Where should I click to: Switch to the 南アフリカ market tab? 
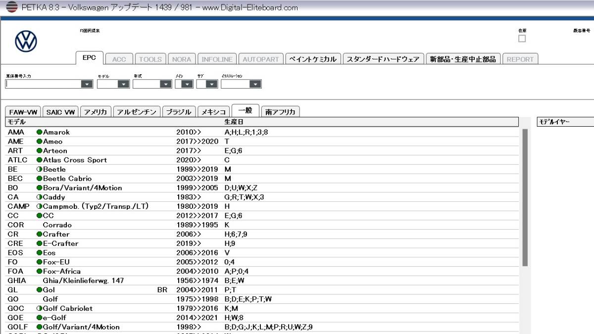280,112
